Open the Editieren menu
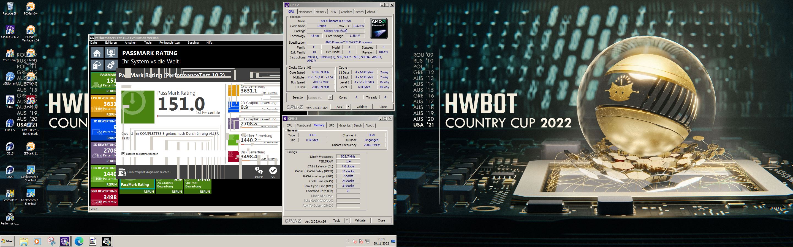The width and height of the screenshot is (793, 247). coord(111,43)
